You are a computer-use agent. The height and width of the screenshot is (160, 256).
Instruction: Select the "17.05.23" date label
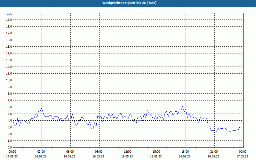click(x=242, y=156)
